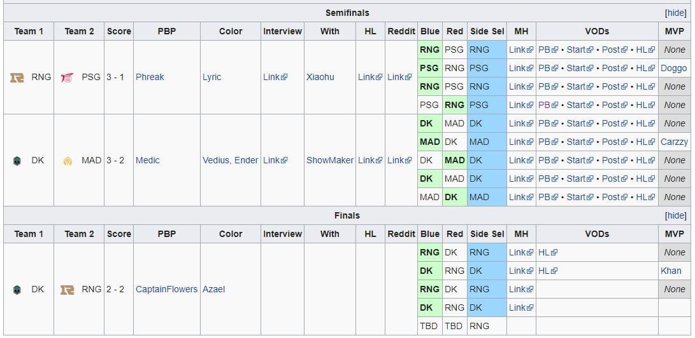Click the MAD Lions team logo
Image resolution: width=695 pixels, height=338 pixels.
(x=67, y=161)
